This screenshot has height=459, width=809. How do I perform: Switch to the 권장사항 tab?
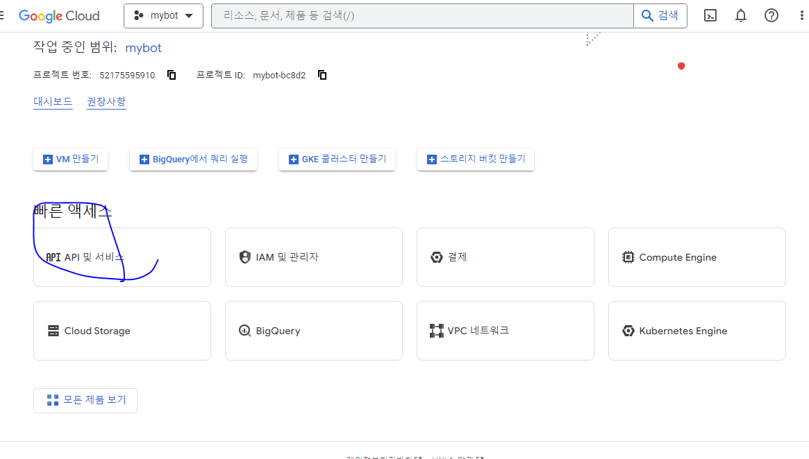pos(106,101)
